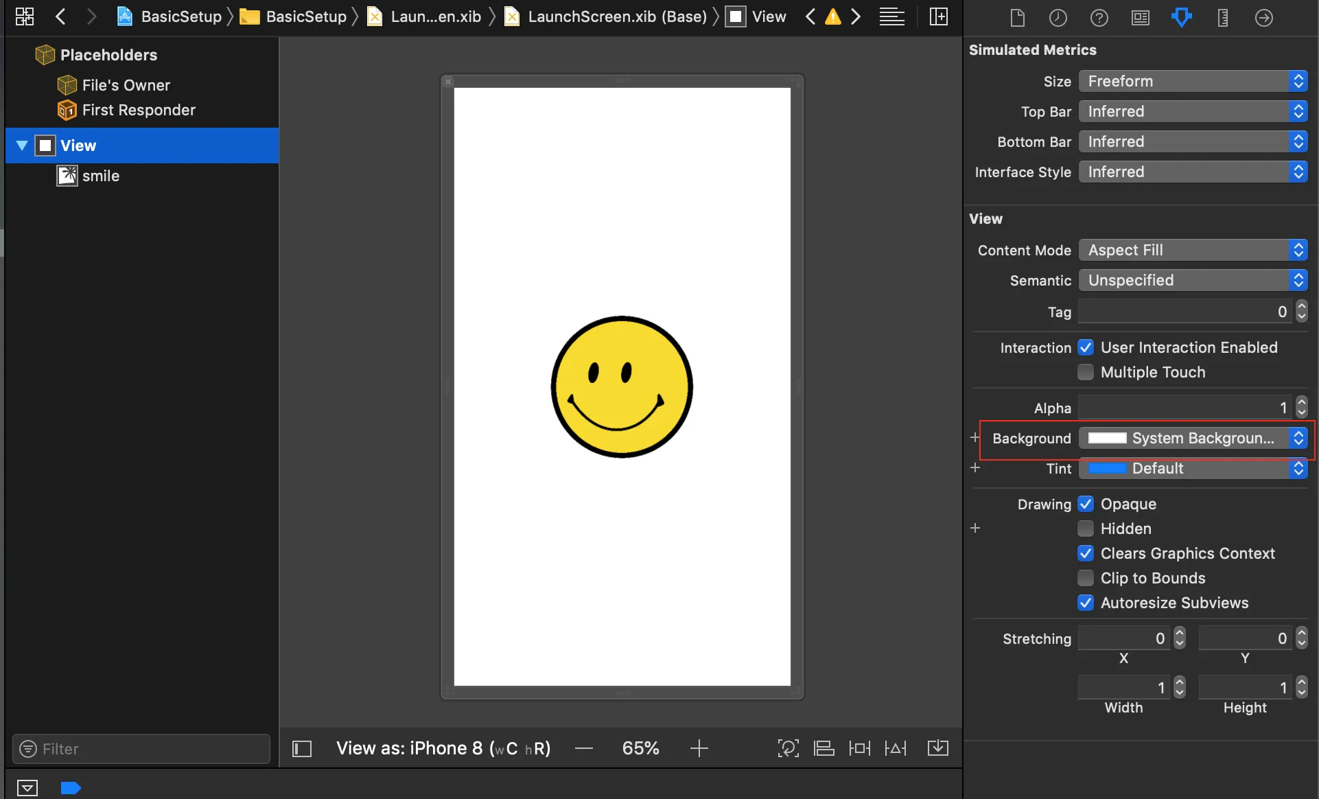Image resolution: width=1319 pixels, height=799 pixels.
Task: Open the related items grid menu
Action: pos(25,16)
